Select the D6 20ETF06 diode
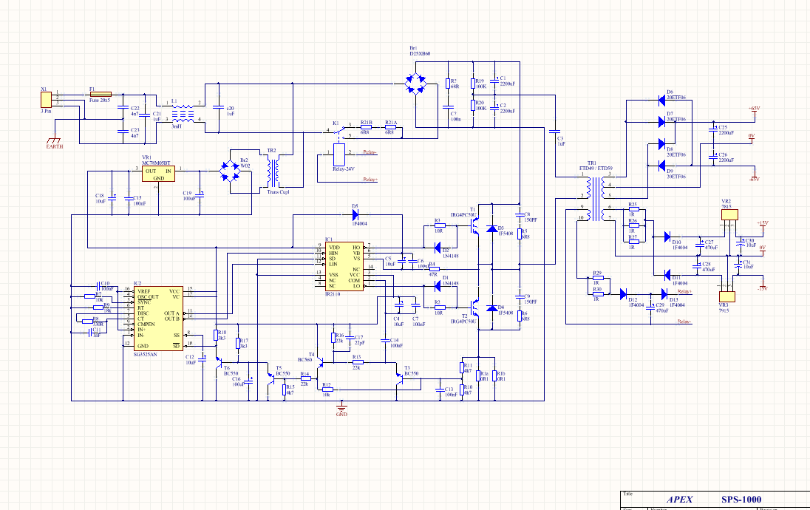This screenshot has height=510, width=810. [x=661, y=101]
